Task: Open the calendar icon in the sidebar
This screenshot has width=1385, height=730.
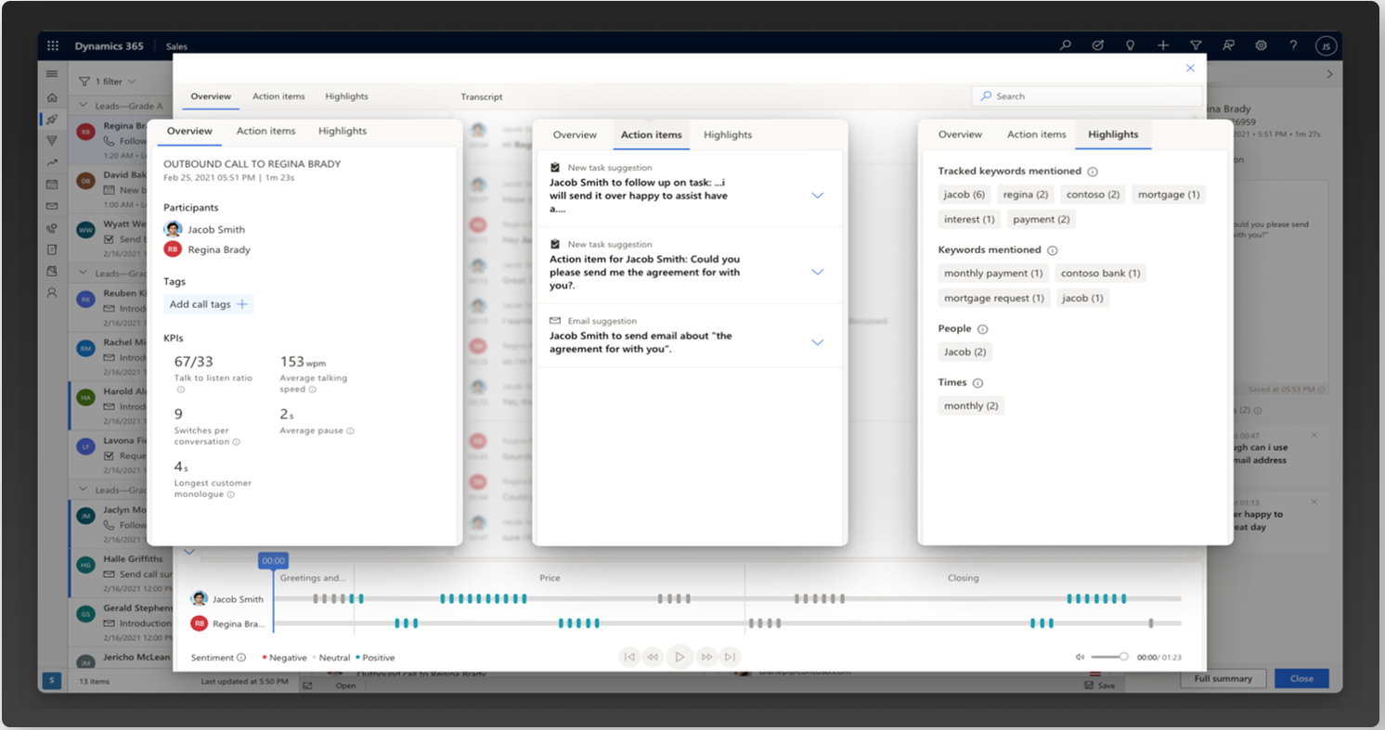Action: (x=52, y=185)
